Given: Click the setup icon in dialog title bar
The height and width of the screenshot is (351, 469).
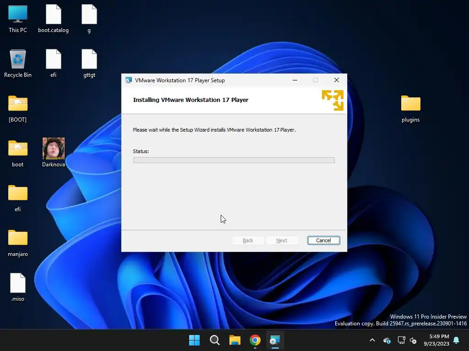Looking at the screenshot, I should (x=129, y=80).
